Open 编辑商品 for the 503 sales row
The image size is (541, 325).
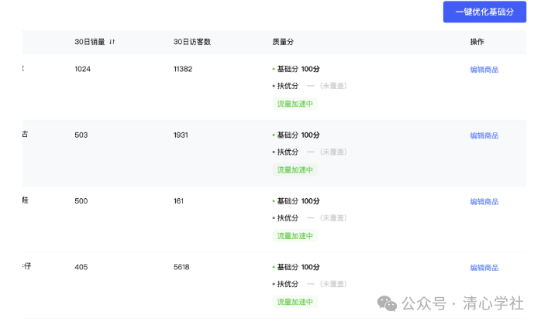(x=484, y=135)
